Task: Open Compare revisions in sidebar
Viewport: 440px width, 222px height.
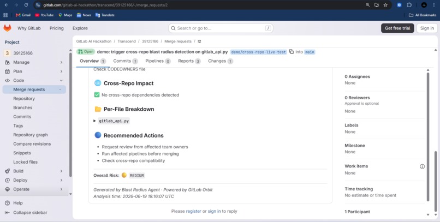Action: pos(32,144)
